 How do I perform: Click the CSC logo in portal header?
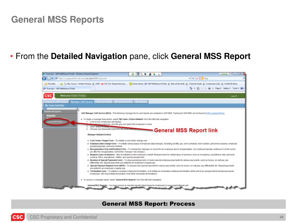click(48, 96)
